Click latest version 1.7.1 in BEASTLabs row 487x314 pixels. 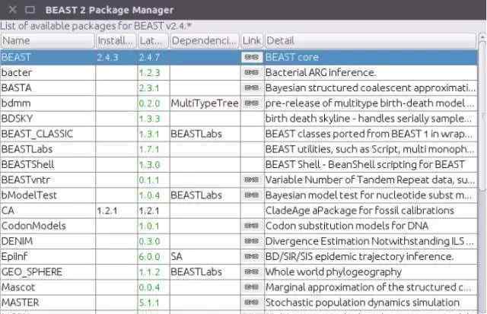tap(149, 149)
